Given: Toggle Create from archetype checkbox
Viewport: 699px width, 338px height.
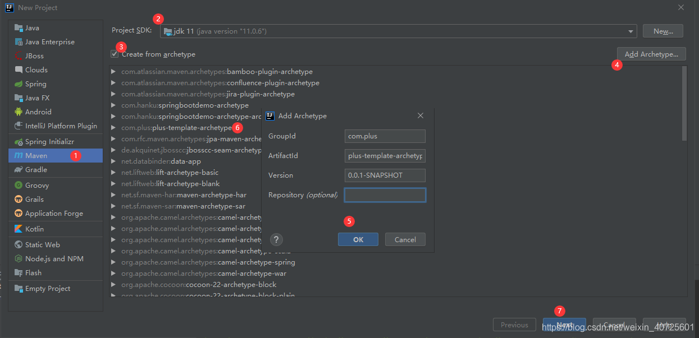Looking at the screenshot, I should pos(115,54).
